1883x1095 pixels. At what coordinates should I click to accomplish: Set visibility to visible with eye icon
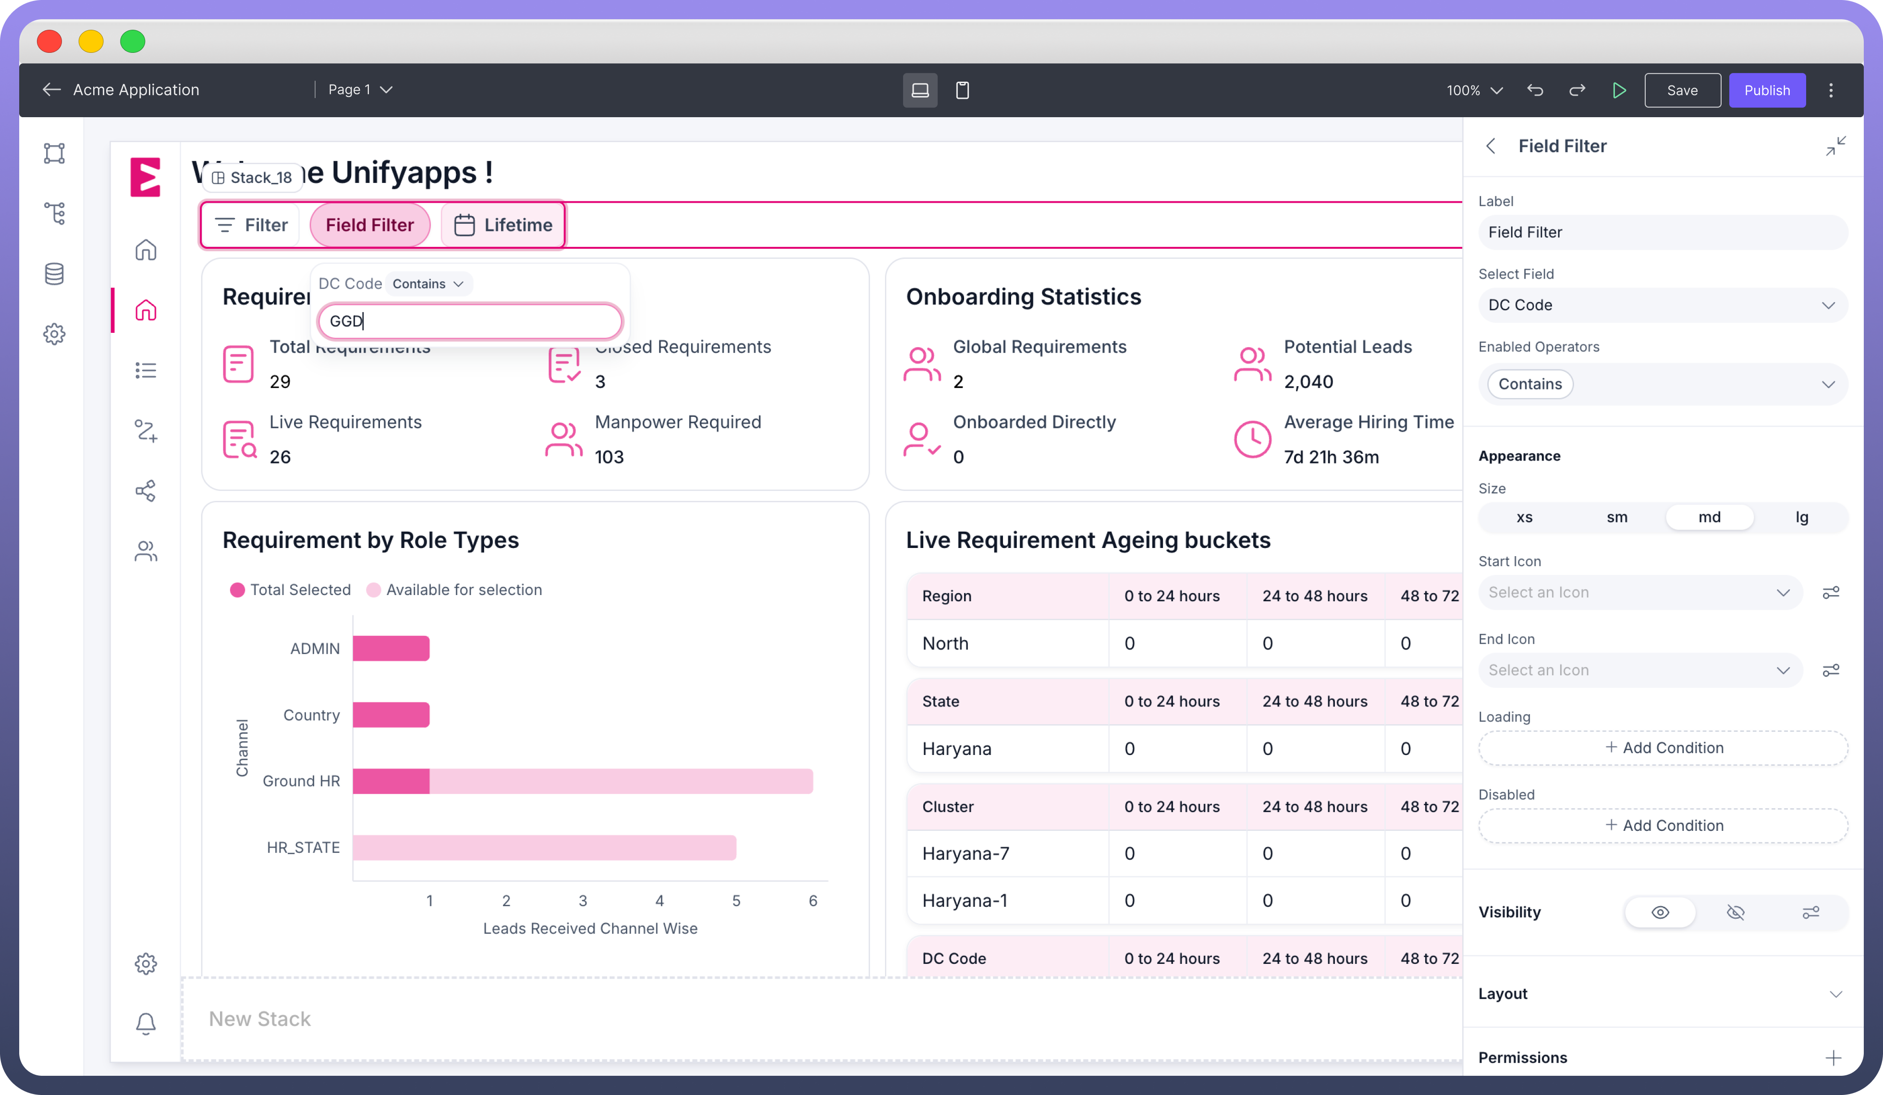pyautogui.click(x=1660, y=912)
